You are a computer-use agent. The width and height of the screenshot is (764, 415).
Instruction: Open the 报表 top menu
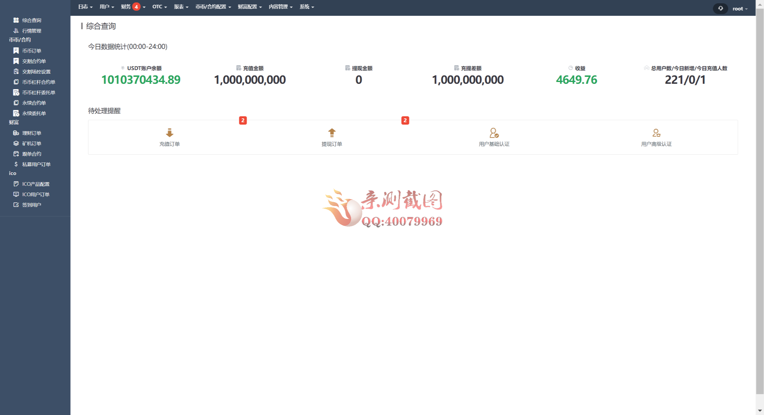(181, 7)
